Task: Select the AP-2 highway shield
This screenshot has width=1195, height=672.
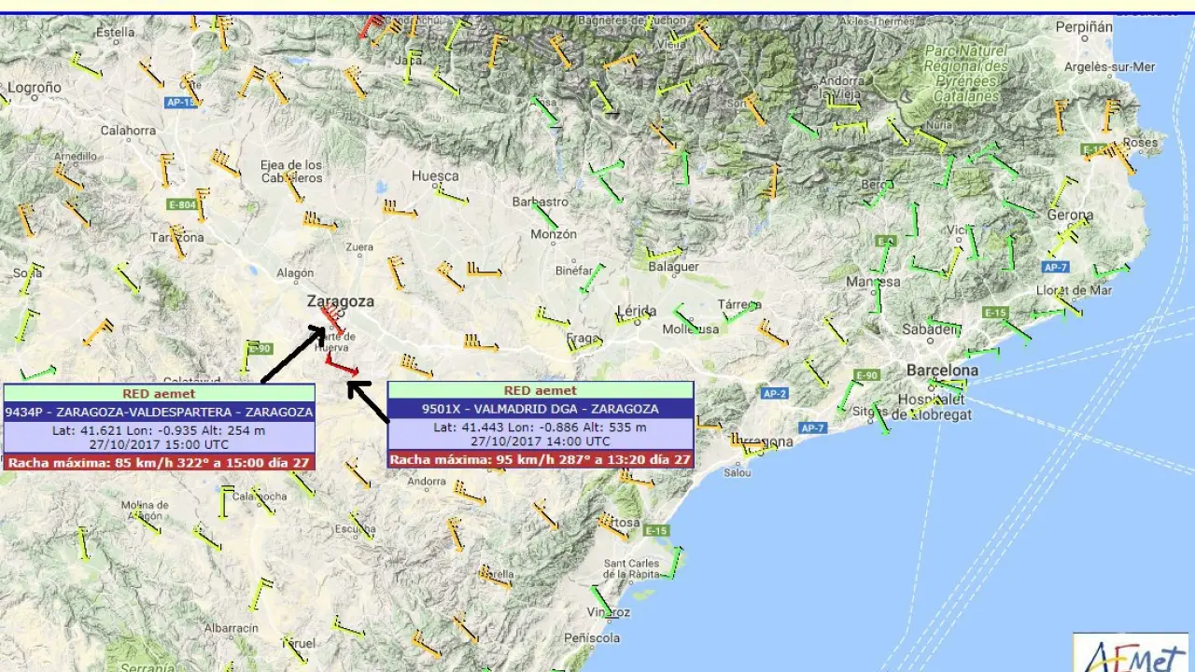Action: [774, 394]
